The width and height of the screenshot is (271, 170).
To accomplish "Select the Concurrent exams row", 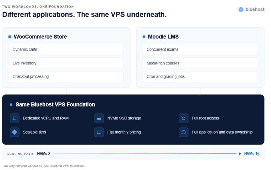I will [x=200, y=50].
